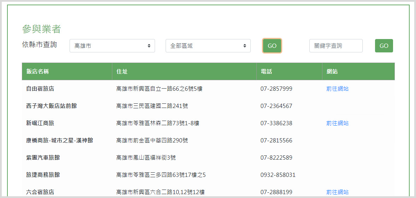
Task: Click address 高雄市三民區建國二路241號
Action: (152, 106)
